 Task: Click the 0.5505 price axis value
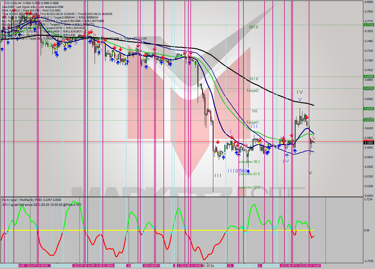pos(369,167)
